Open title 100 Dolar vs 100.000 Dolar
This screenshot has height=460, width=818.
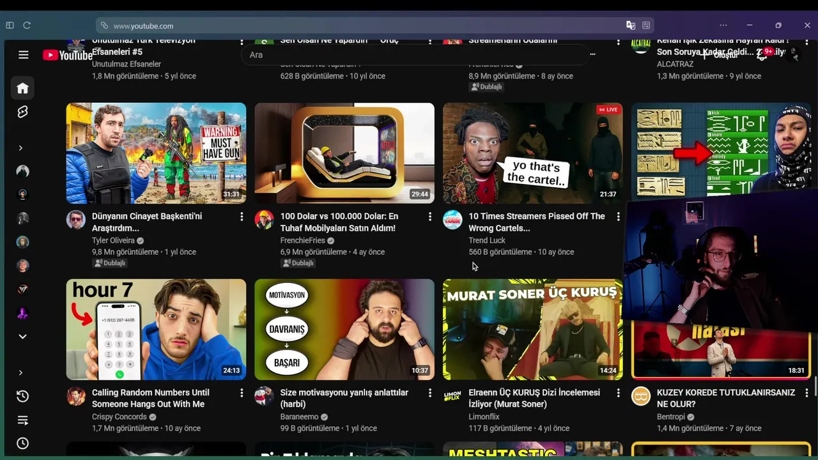[x=339, y=222]
